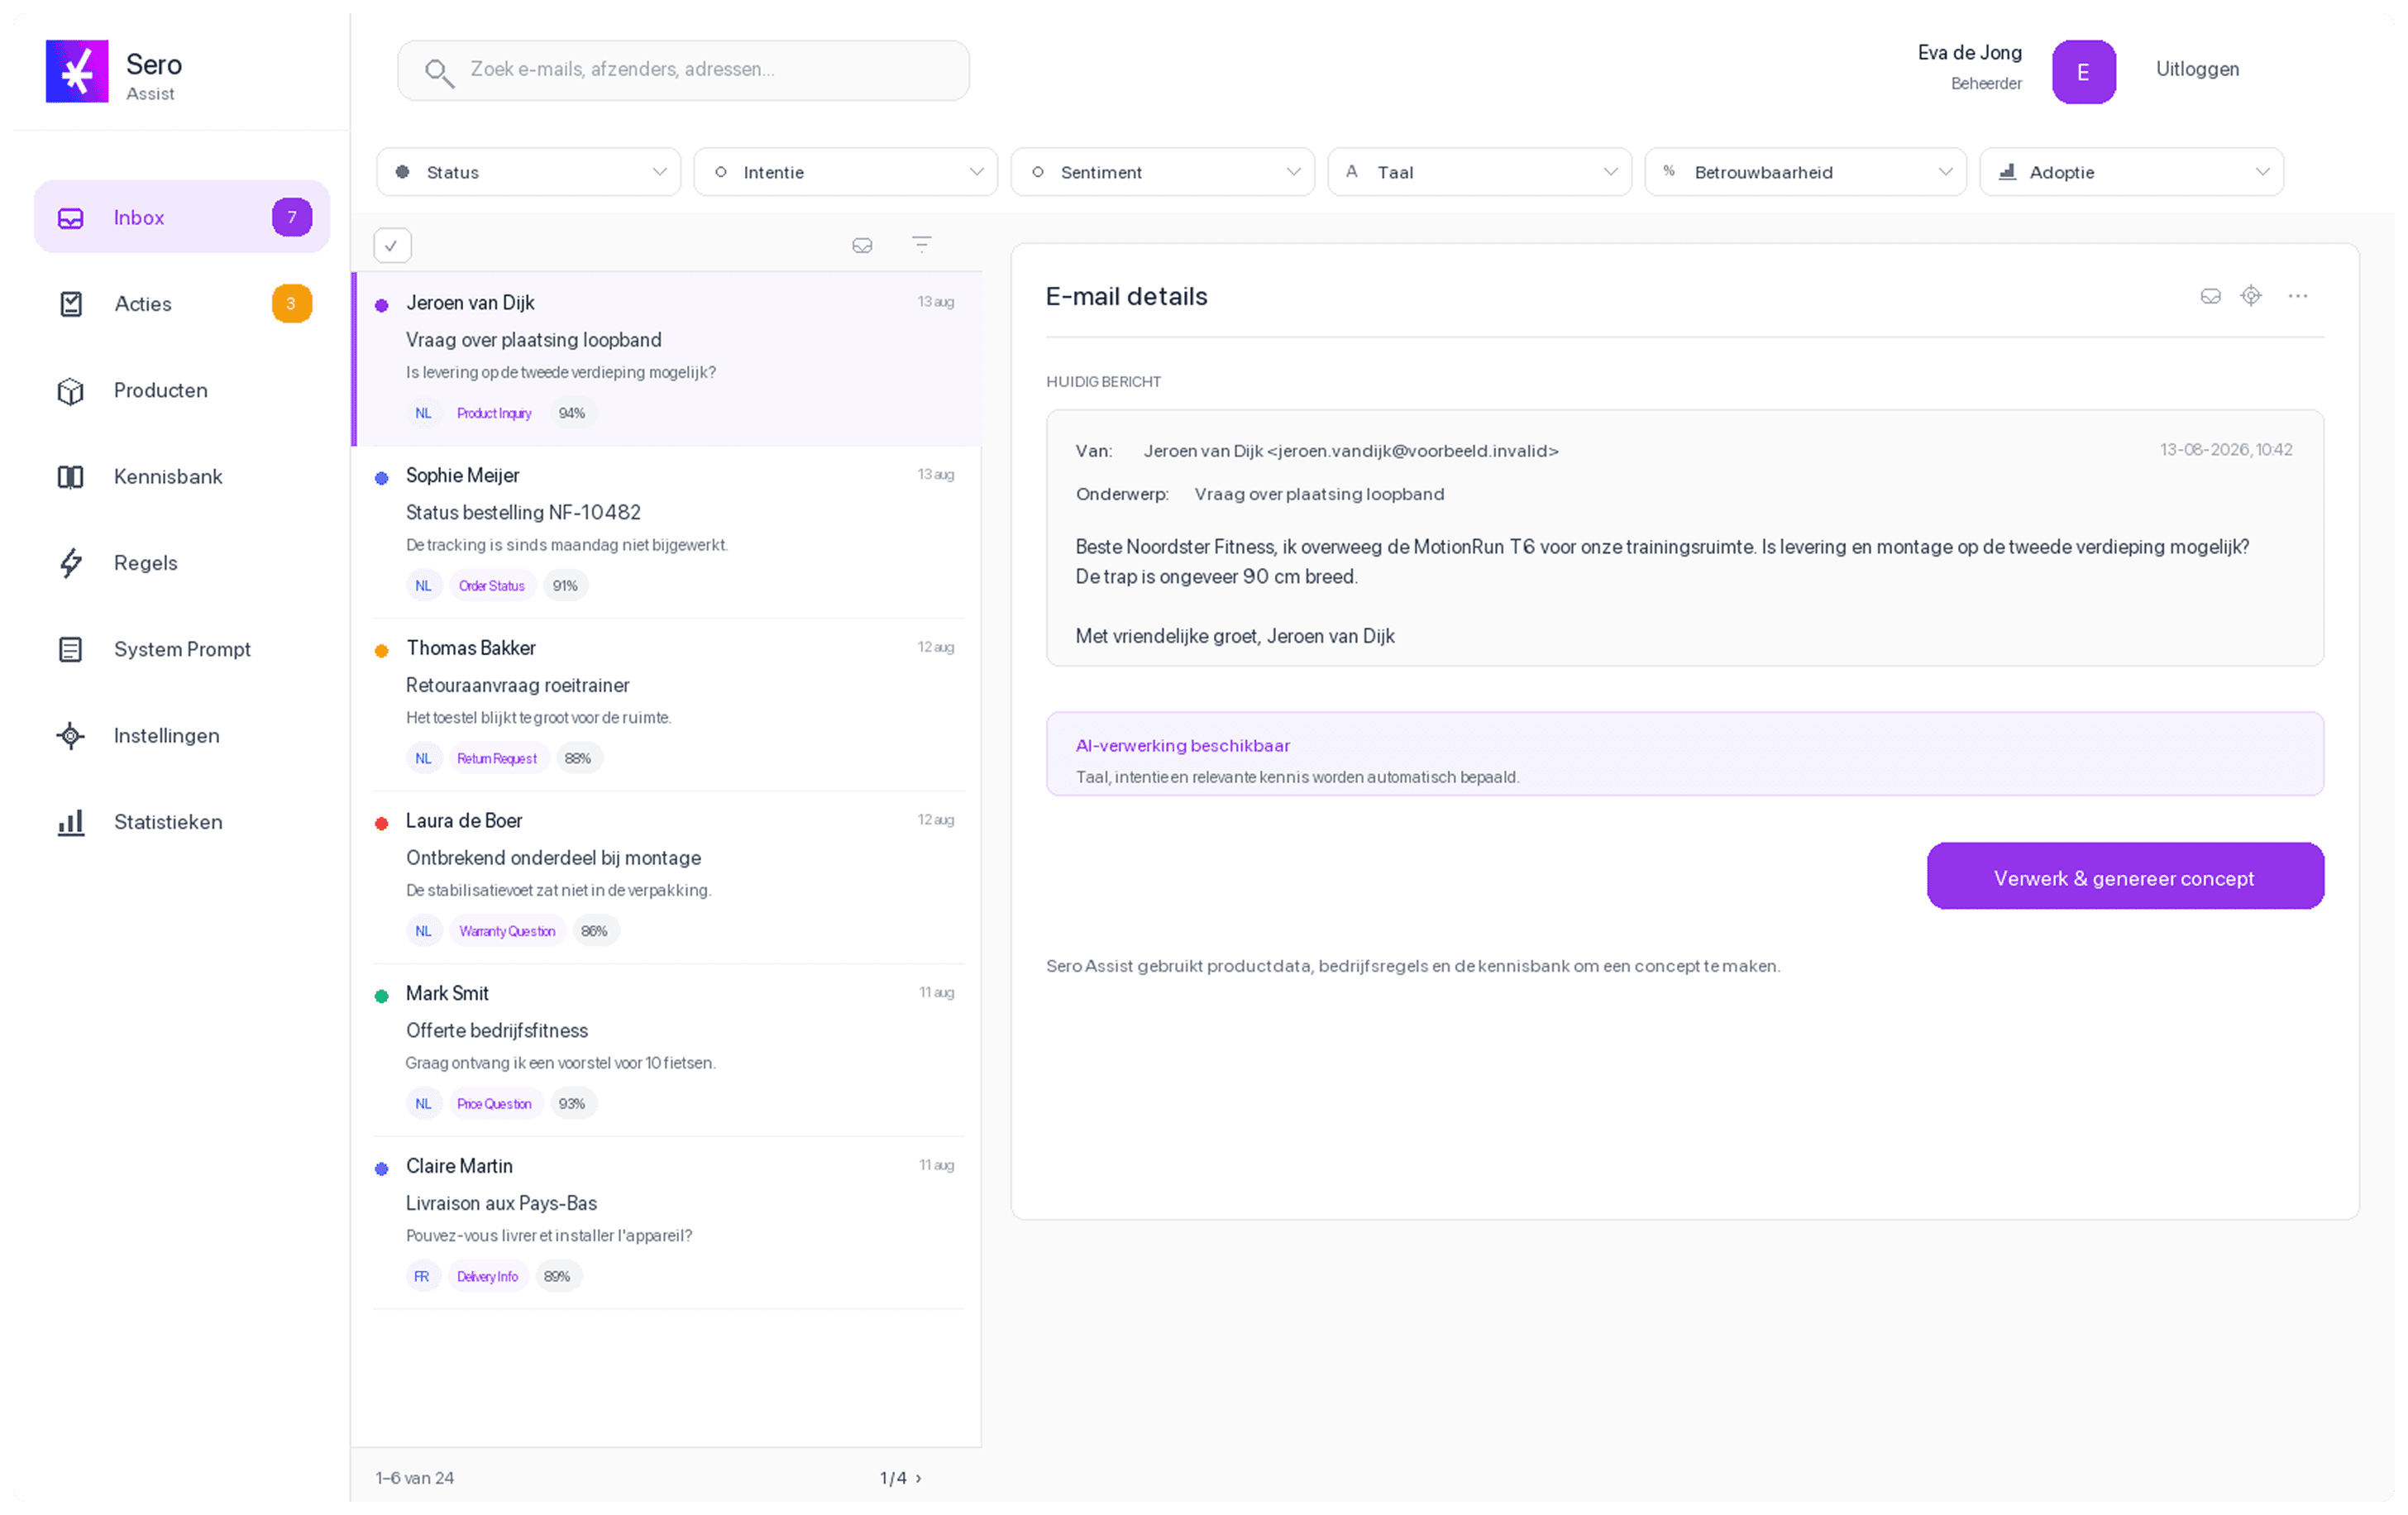Click the Sero Assist logo icon
The height and width of the screenshot is (1515, 2408).
(77, 71)
